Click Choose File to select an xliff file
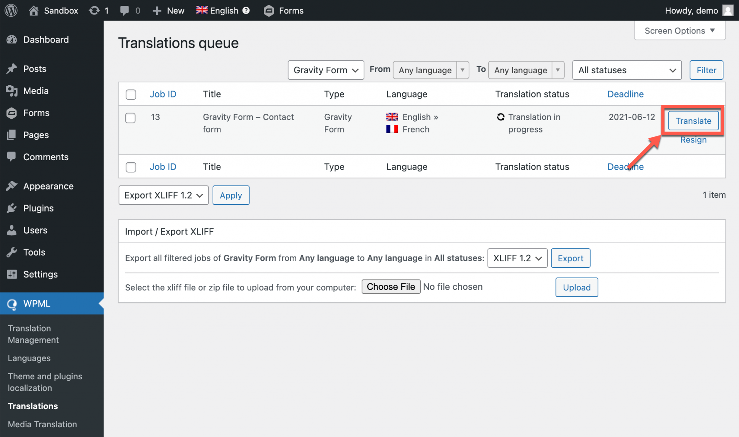Image resolution: width=739 pixels, height=437 pixels. point(391,287)
